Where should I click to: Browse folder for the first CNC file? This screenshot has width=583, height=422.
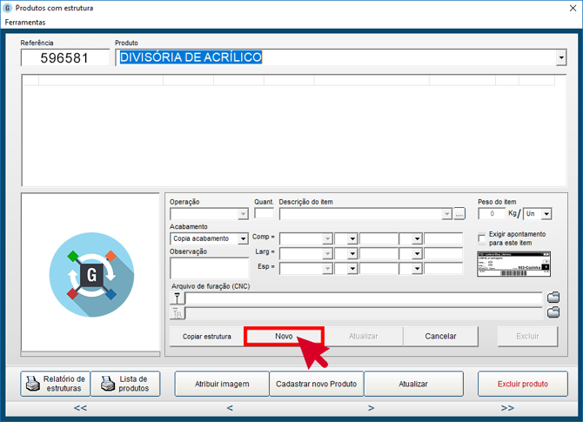(553, 298)
